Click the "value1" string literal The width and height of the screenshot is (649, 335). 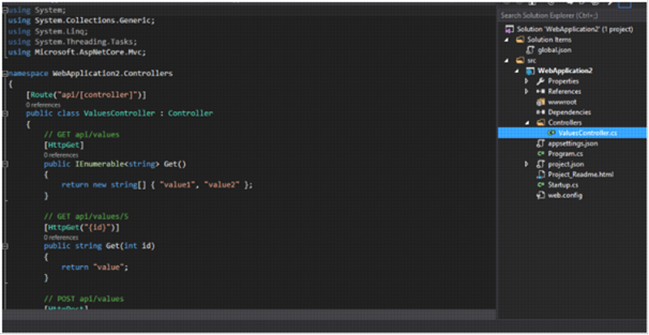point(177,185)
